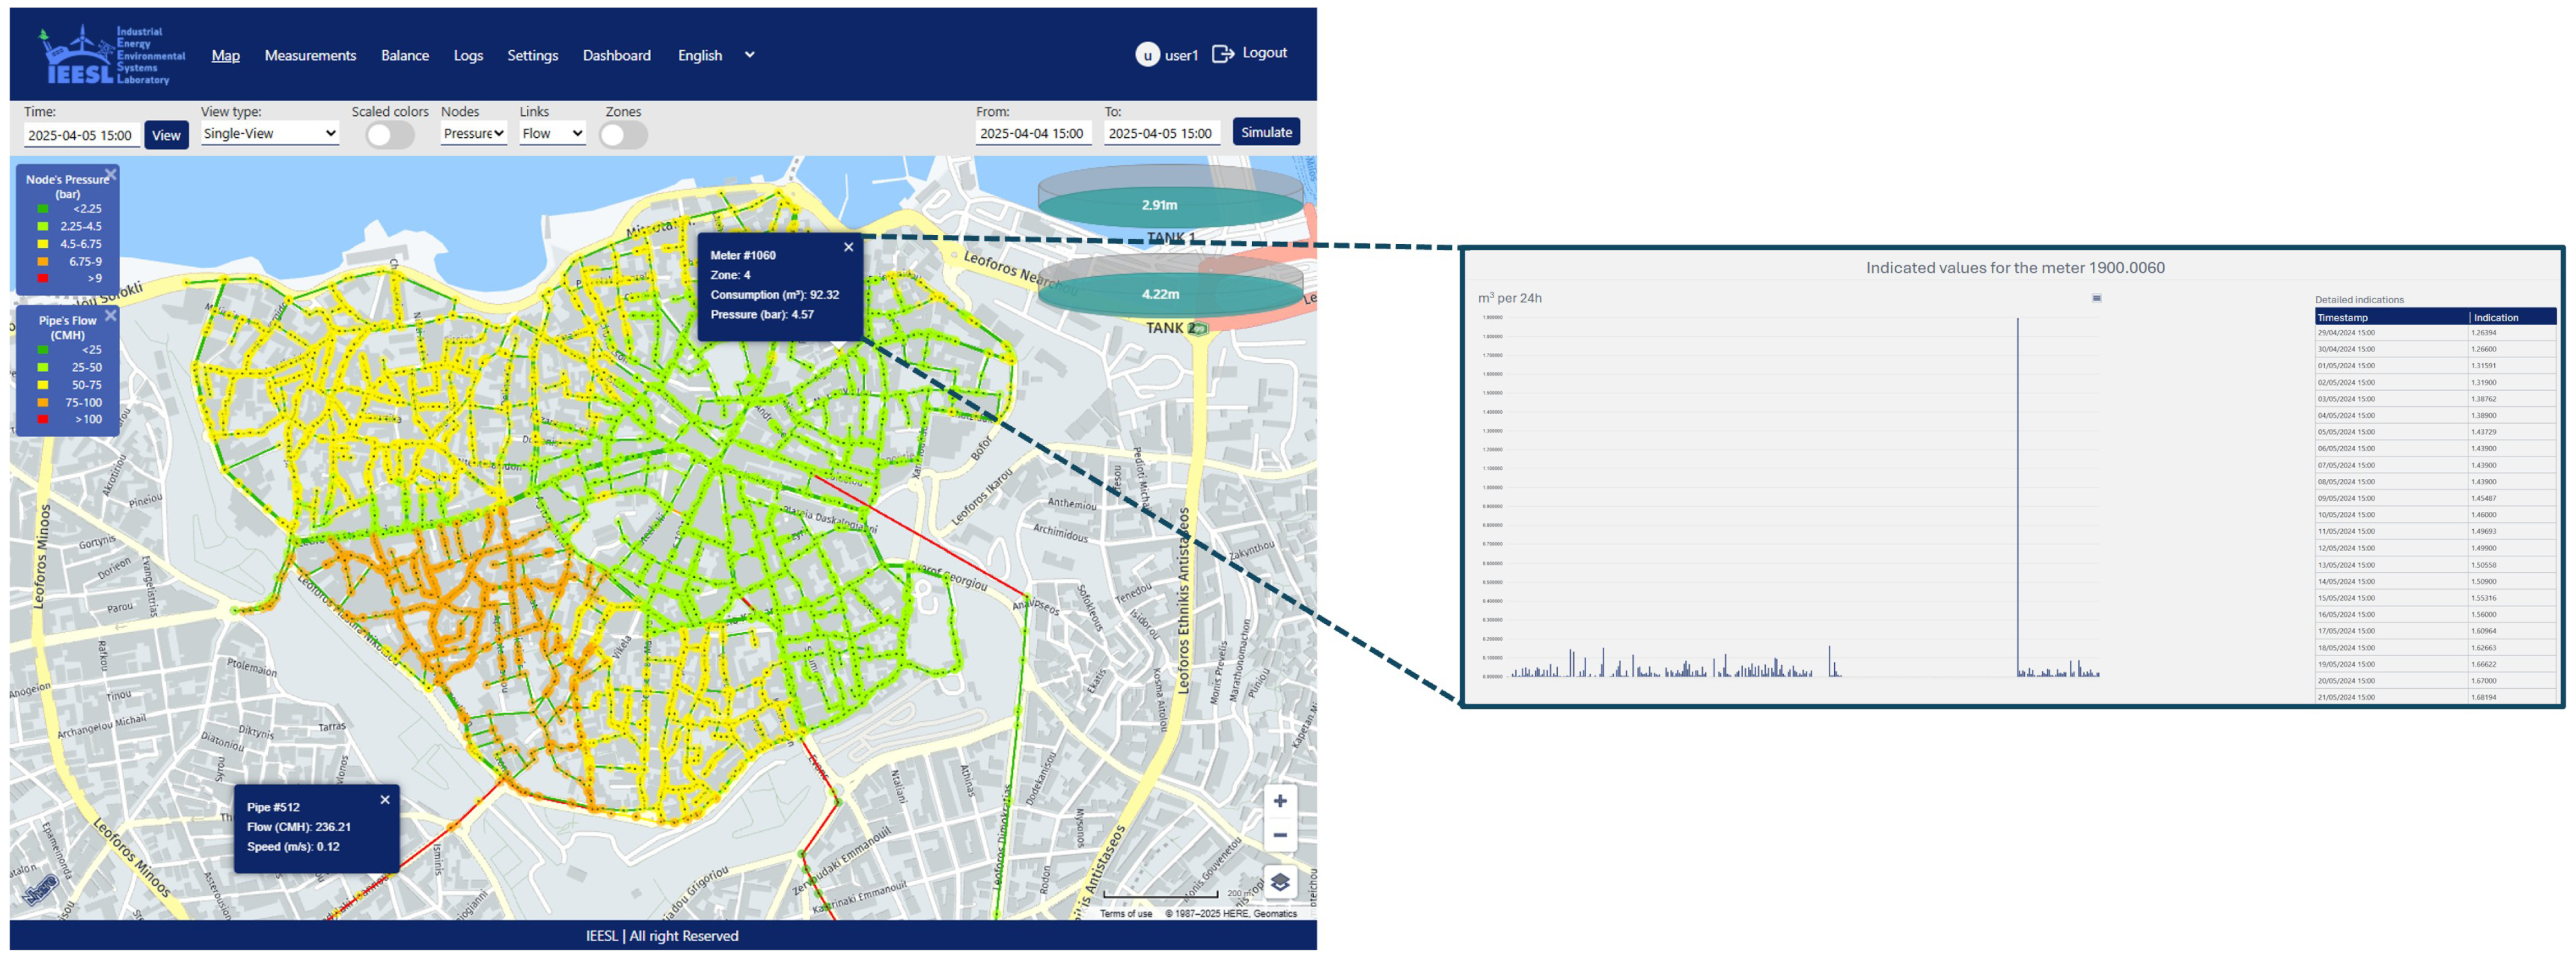Click the Simulate button
The image size is (2576, 958).
[x=1266, y=132]
